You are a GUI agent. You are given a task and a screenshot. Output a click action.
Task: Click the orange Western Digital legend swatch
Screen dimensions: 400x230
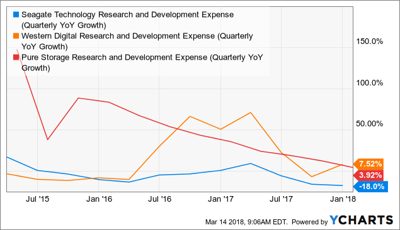click(16, 36)
